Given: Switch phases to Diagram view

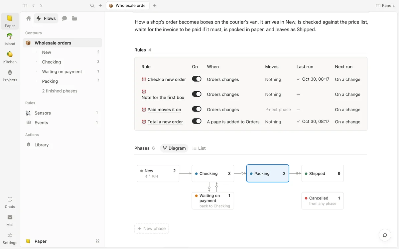Looking at the screenshot, I should 174,148.
